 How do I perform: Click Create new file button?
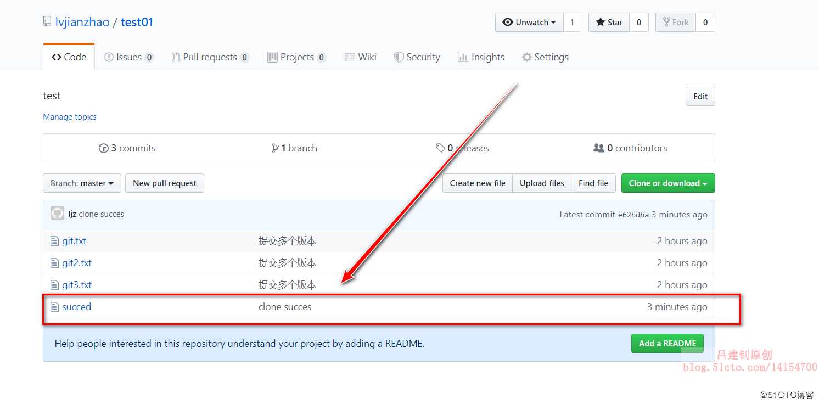[x=478, y=183]
